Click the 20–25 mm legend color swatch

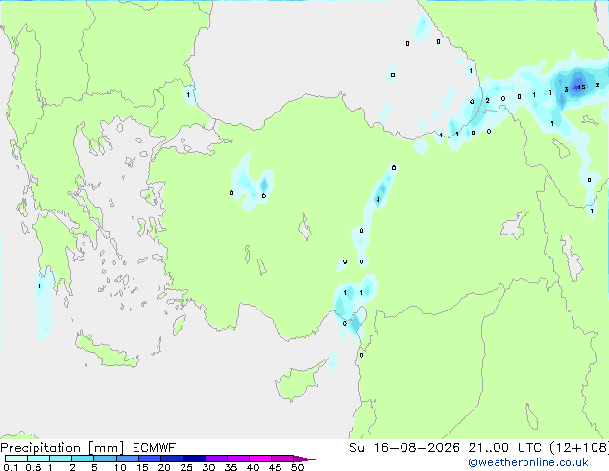[171, 459]
